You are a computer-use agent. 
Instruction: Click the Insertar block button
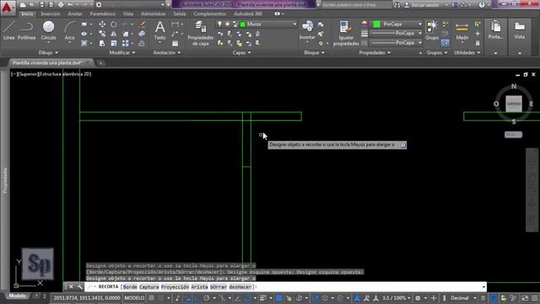(307, 30)
